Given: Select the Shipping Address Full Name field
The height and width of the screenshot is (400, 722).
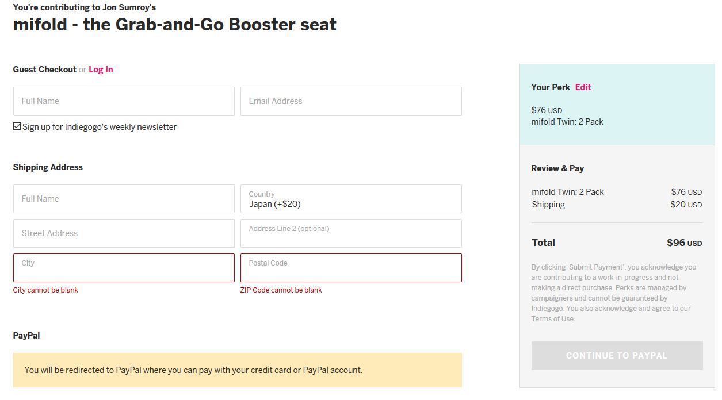Looking at the screenshot, I should (x=124, y=199).
